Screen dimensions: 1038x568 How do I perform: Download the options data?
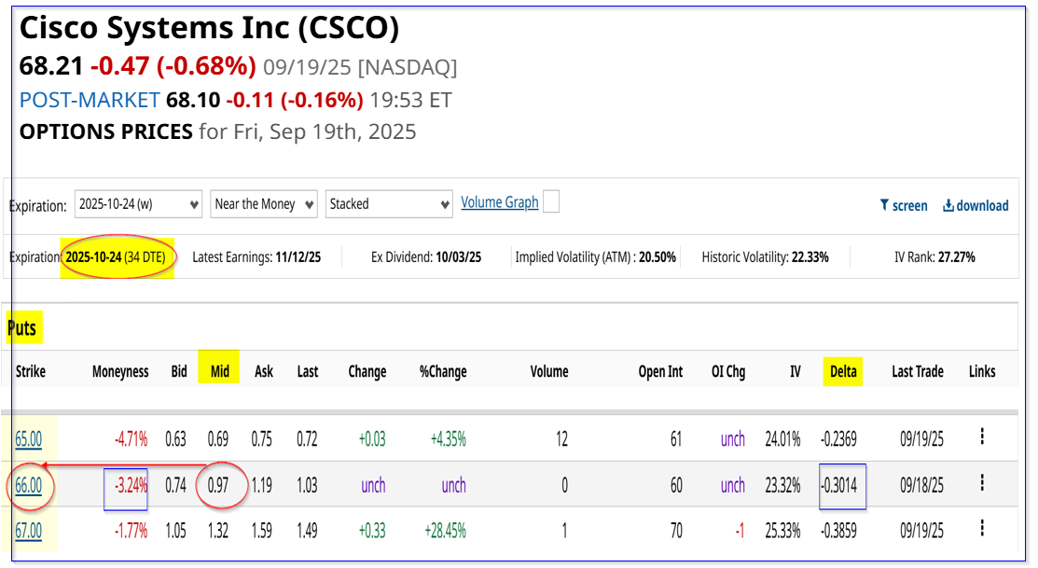pos(976,206)
